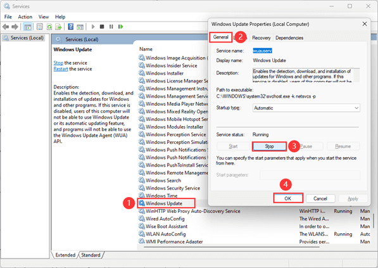
Task: Click gear icon of Wired AutoConfig
Action: tap(142, 219)
